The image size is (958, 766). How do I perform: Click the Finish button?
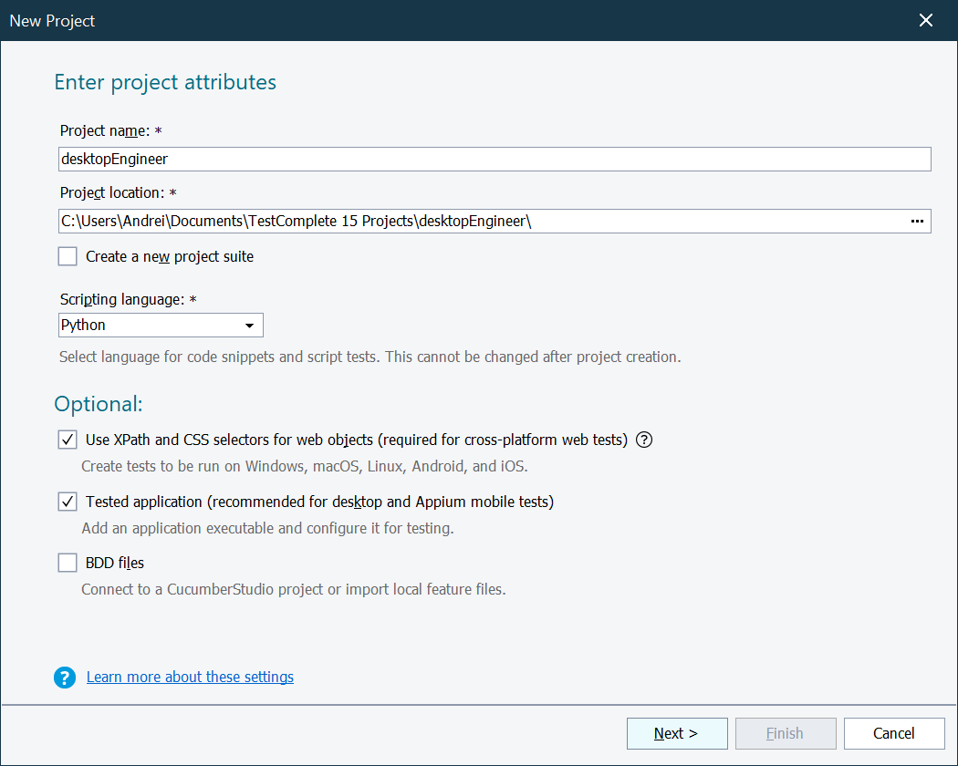pyautogui.click(x=786, y=733)
